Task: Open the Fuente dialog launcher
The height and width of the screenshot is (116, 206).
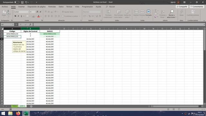Action: 42,20
